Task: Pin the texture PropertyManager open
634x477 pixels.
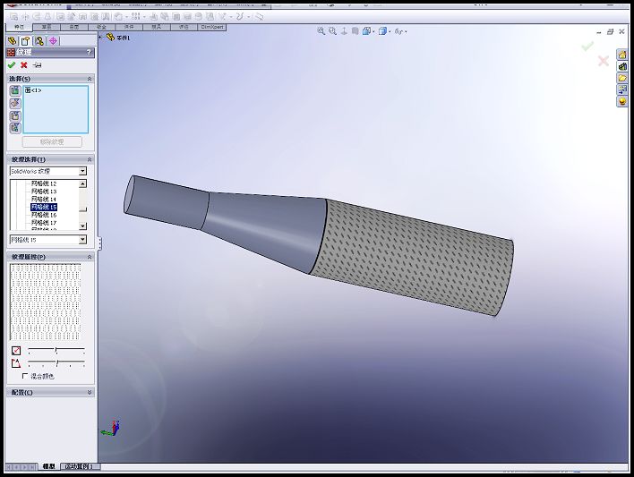Action: click(x=37, y=65)
